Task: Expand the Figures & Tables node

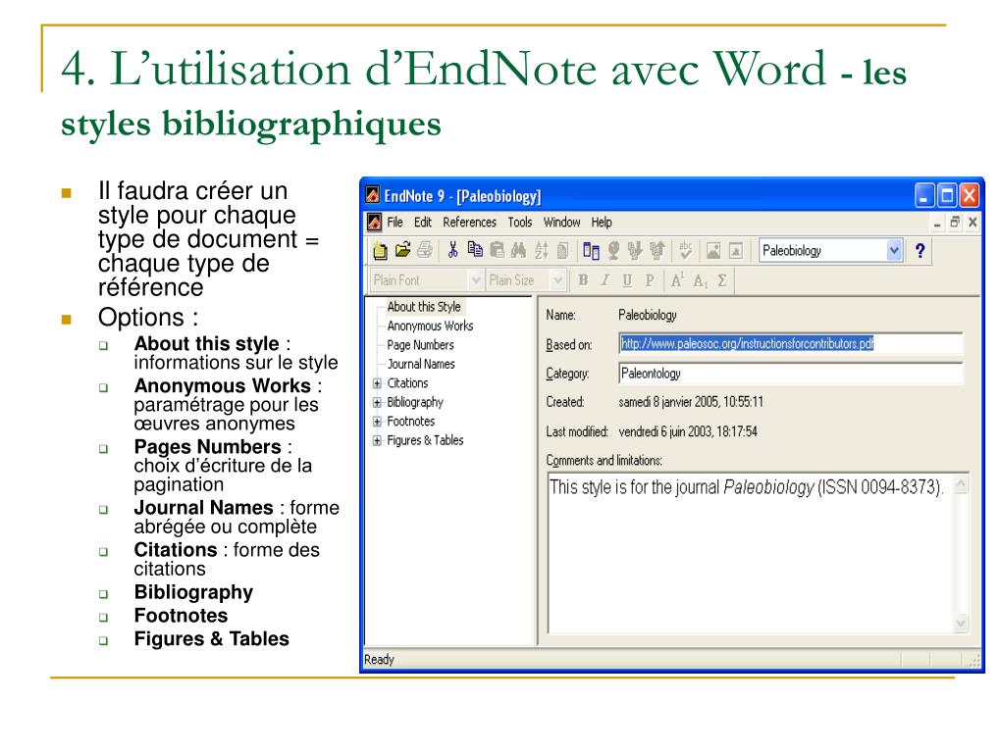Action: pyautogui.click(x=377, y=440)
